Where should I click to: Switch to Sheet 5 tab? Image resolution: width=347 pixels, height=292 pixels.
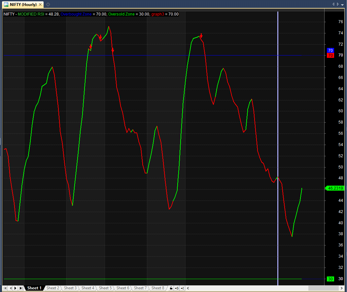[105, 288]
